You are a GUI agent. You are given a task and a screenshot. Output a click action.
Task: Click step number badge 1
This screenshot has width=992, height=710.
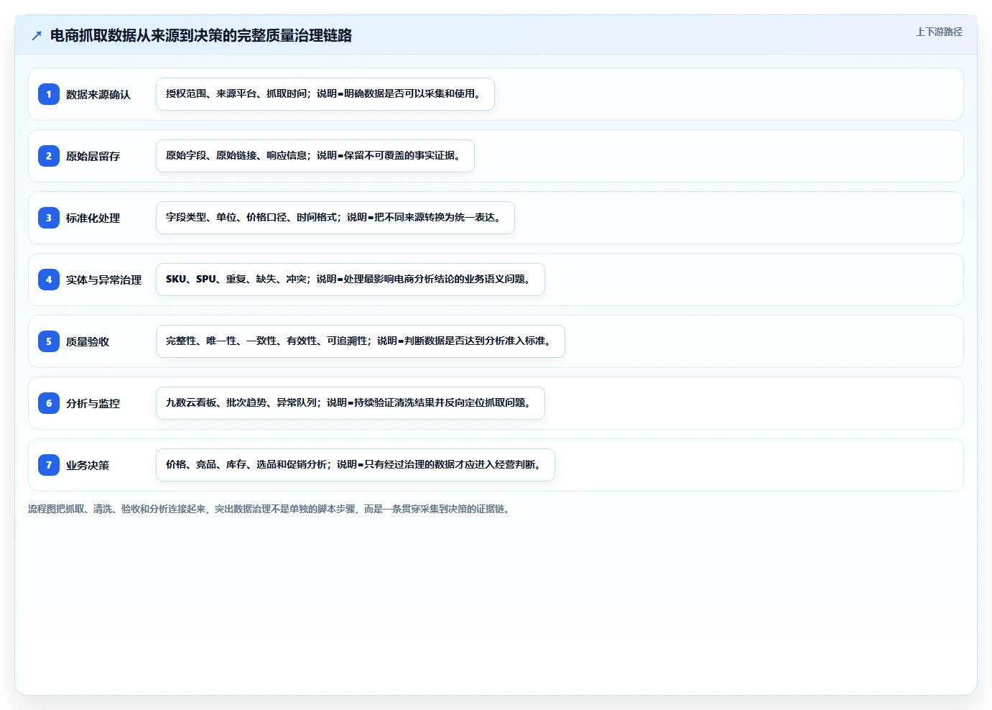pyautogui.click(x=49, y=94)
